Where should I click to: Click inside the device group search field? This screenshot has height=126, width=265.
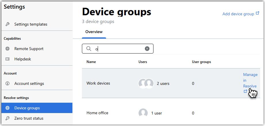click(x=118, y=49)
